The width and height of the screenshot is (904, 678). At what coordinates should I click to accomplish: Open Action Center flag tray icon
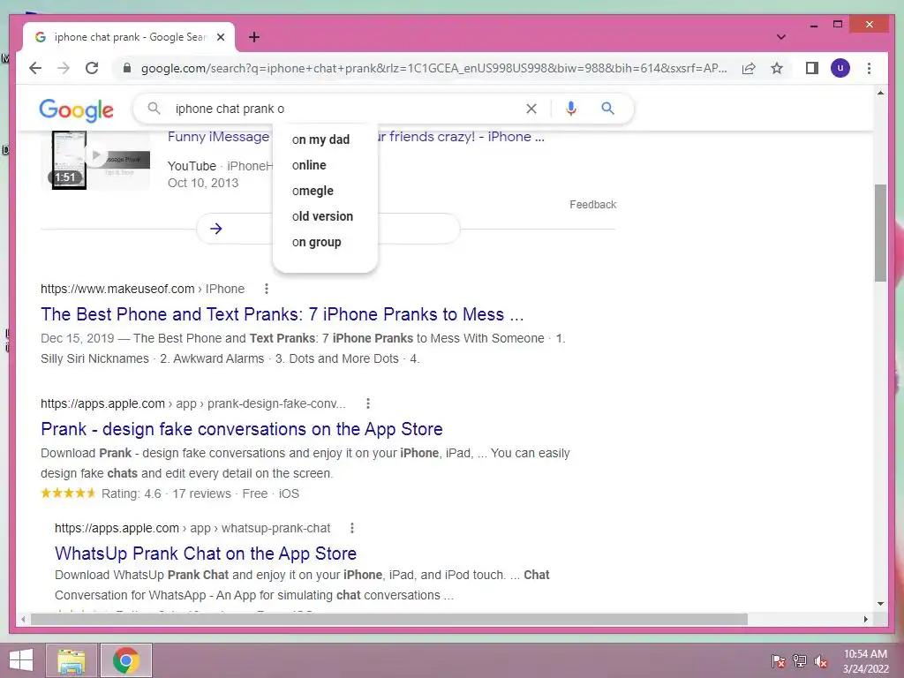pos(779,661)
